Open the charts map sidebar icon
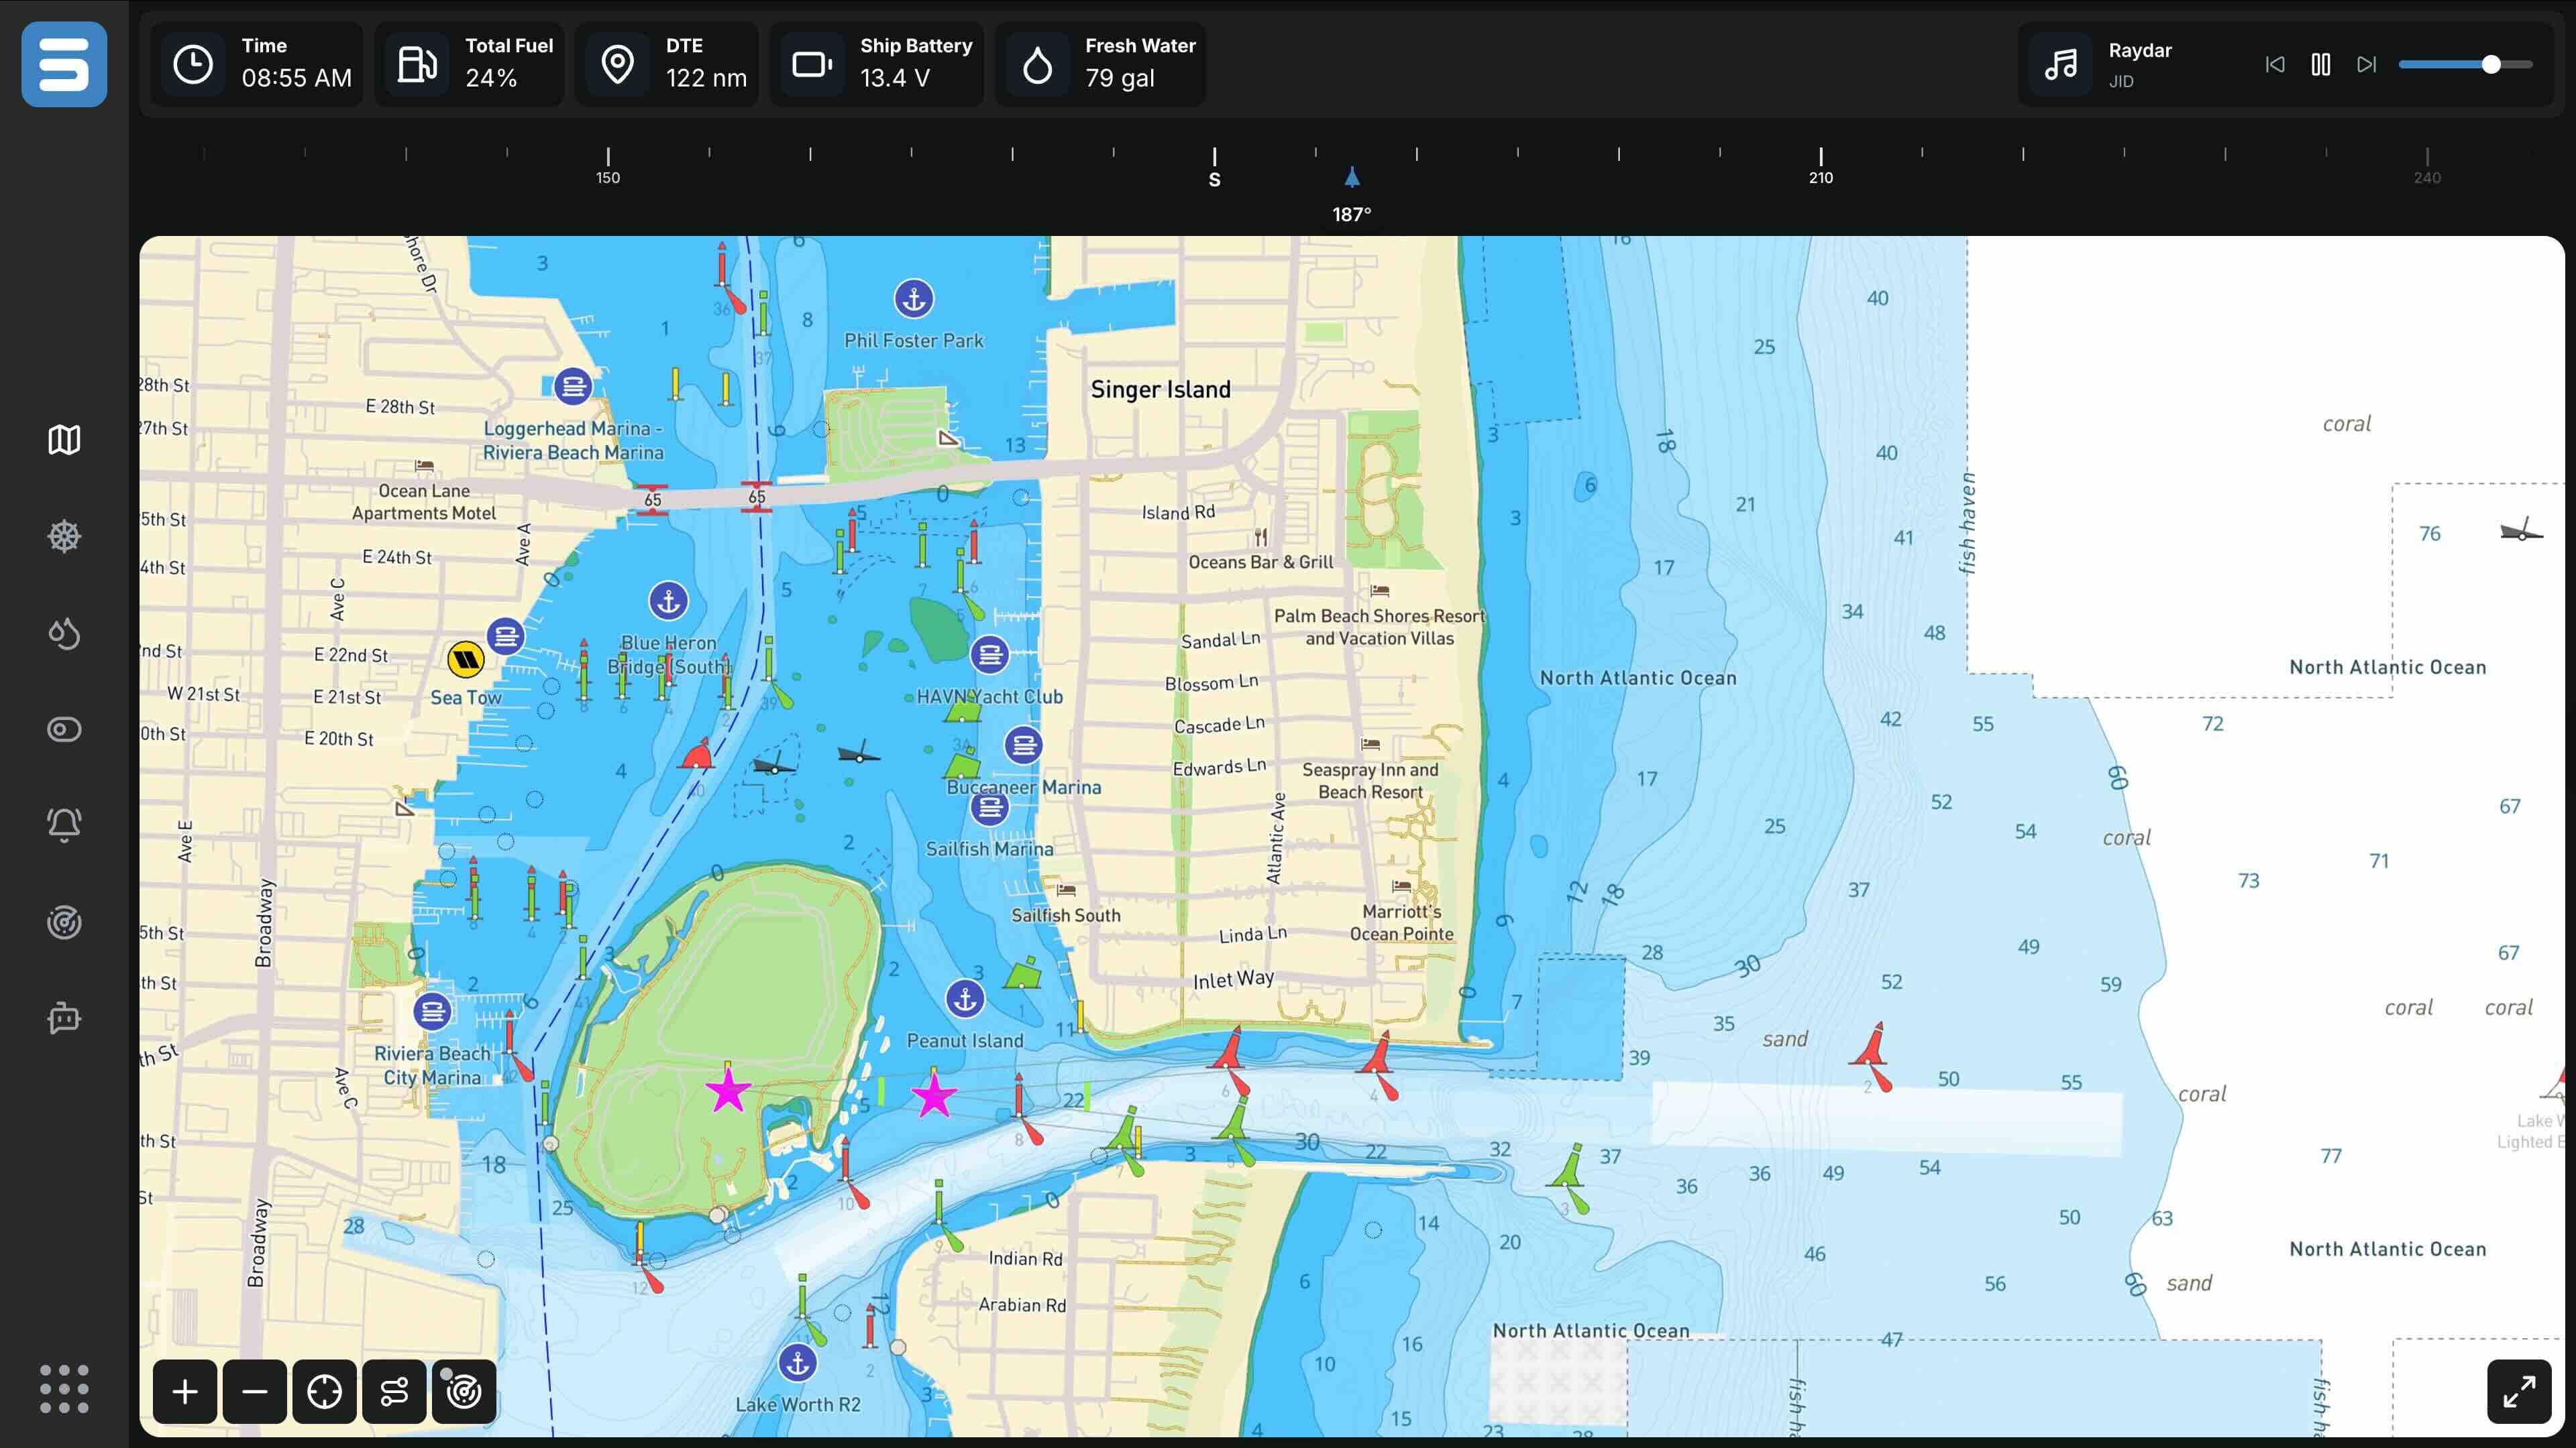2576x1448 pixels. click(x=64, y=440)
